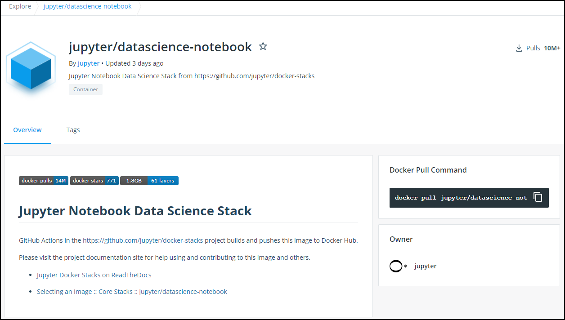Go to Explore breadcrumb
Viewport: 565px width, 320px height.
[x=20, y=6]
